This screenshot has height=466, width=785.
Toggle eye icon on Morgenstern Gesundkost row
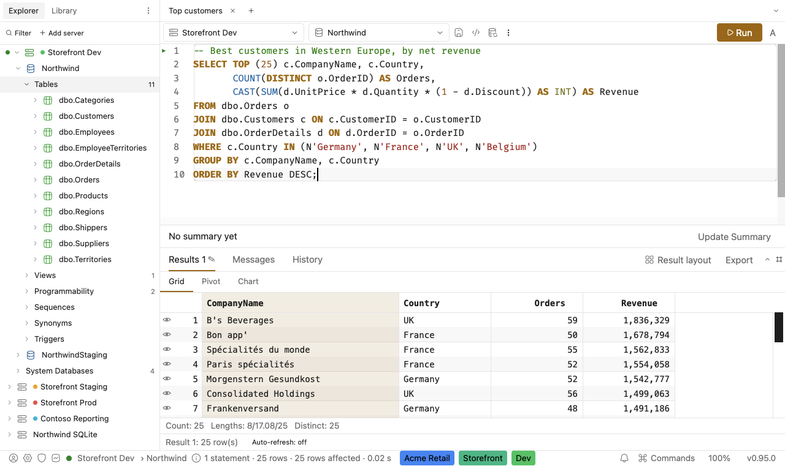click(x=166, y=378)
